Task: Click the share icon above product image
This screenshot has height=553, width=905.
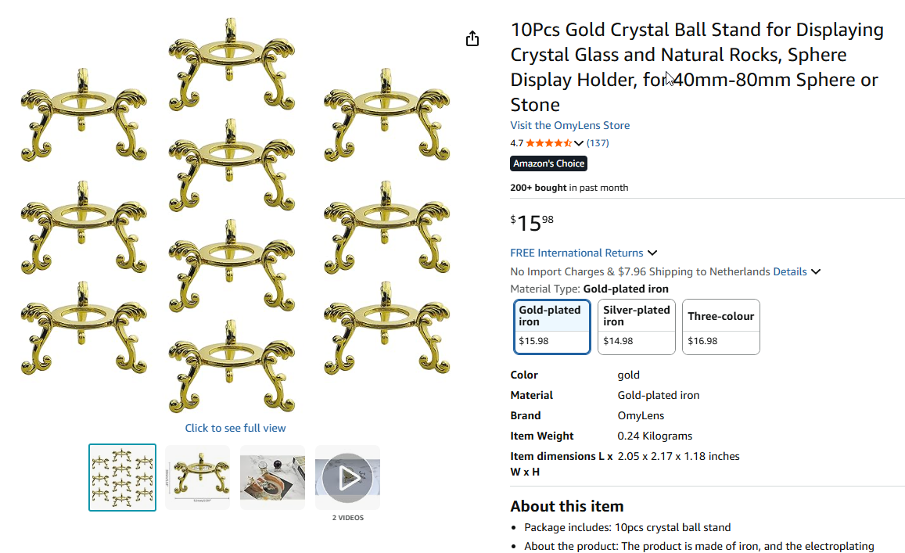Action: (x=472, y=38)
